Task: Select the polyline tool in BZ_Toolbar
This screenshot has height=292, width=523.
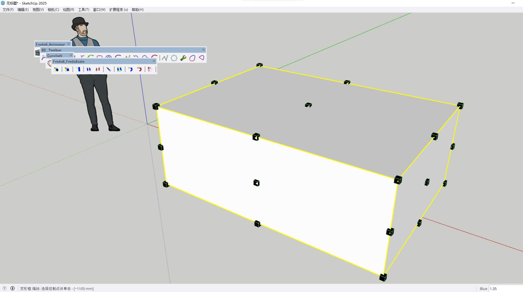Action: pos(164,58)
